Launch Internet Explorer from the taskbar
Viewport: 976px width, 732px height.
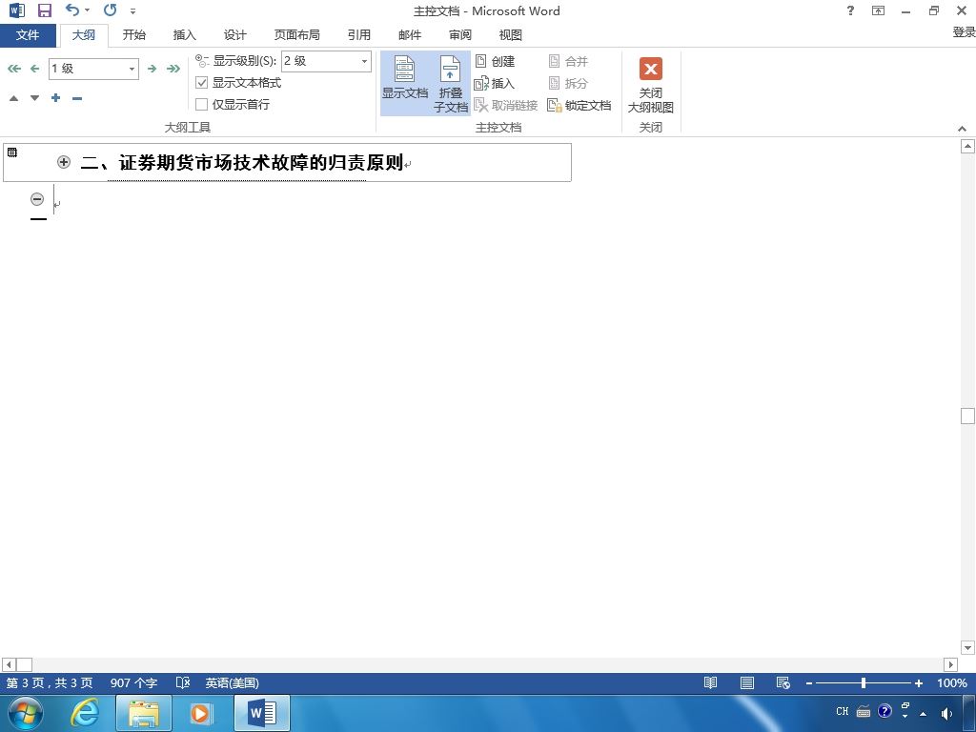84,713
